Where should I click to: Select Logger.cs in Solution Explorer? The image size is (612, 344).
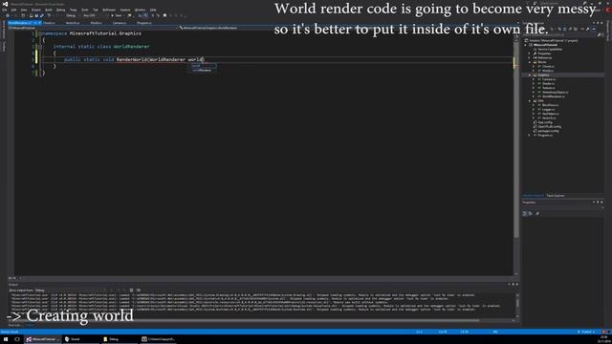[x=548, y=109]
